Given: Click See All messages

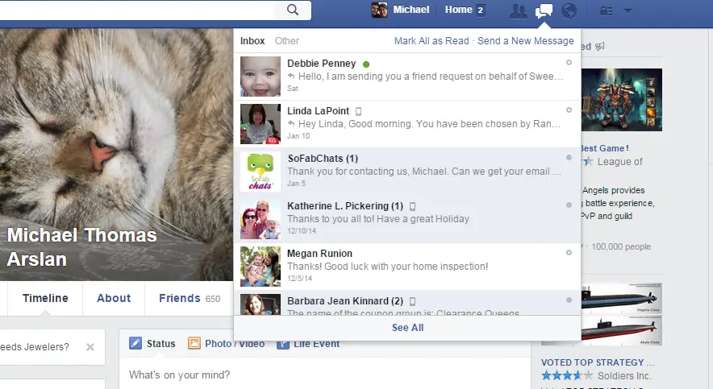Looking at the screenshot, I should (407, 328).
